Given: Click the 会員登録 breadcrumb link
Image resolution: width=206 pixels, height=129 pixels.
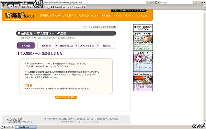Looking at the screenshot, I should [96, 27].
